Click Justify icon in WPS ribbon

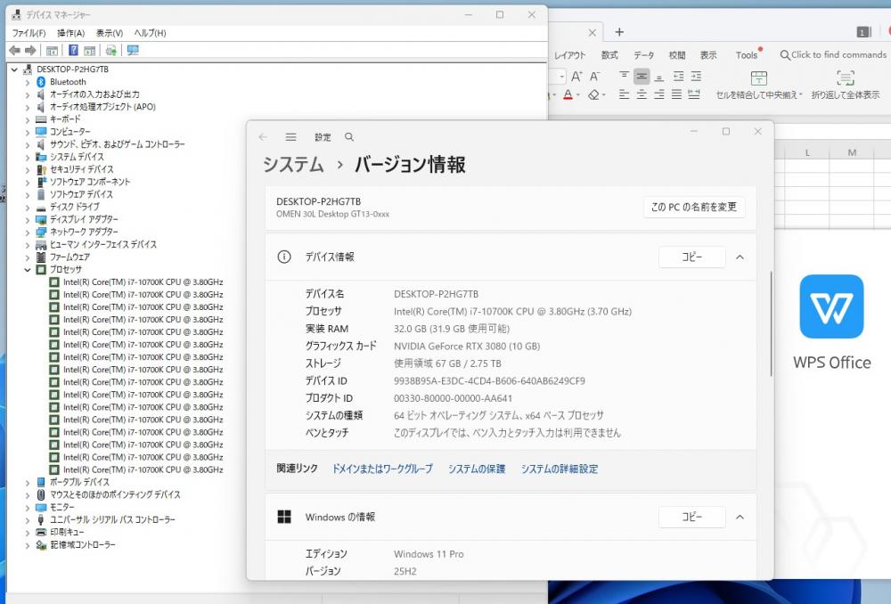[x=676, y=94]
